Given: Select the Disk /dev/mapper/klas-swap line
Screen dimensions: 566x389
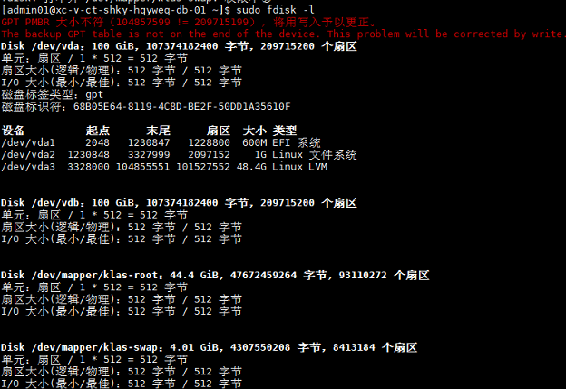Looking at the screenshot, I should tap(209, 347).
